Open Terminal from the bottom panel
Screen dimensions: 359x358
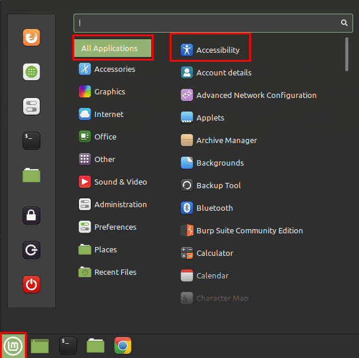pos(68,346)
